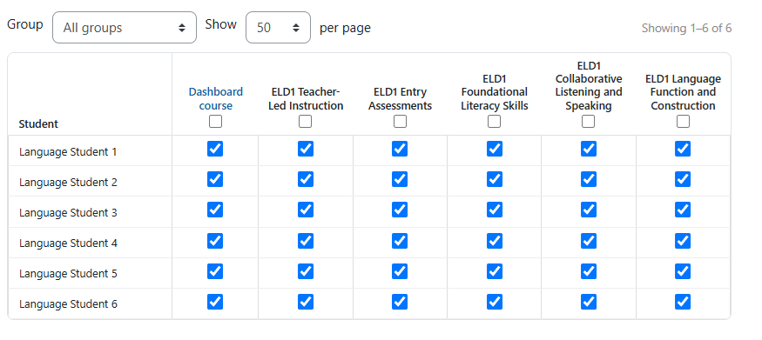Uncheck Collaborative Listening and Speaking for Language Student 1
Screen dimensions: 762x340
[589, 149]
